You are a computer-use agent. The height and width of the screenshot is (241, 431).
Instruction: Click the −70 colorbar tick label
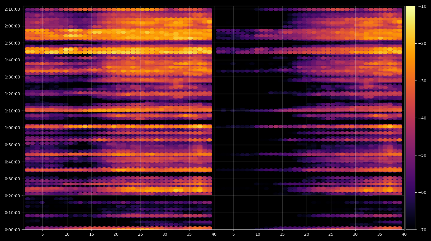tap(422, 230)
